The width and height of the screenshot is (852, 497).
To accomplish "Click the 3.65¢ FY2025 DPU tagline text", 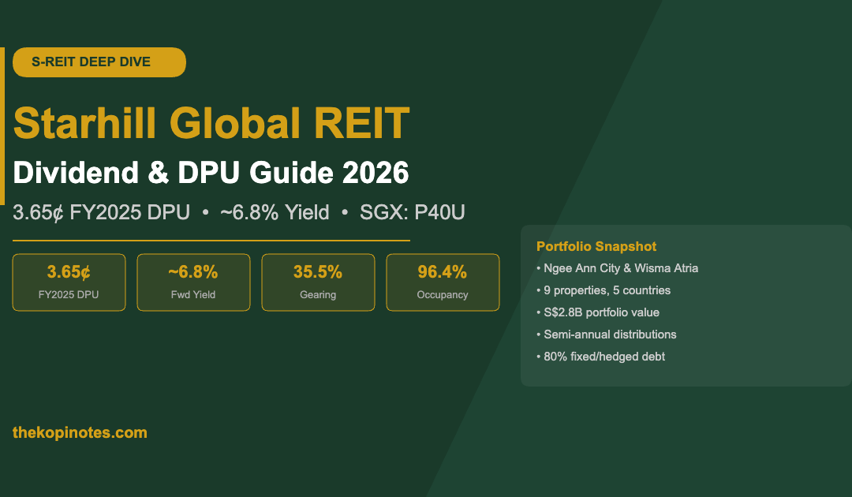I will (102, 212).
